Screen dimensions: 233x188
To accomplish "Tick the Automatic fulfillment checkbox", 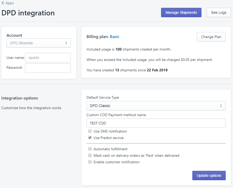I will coord(90,149).
